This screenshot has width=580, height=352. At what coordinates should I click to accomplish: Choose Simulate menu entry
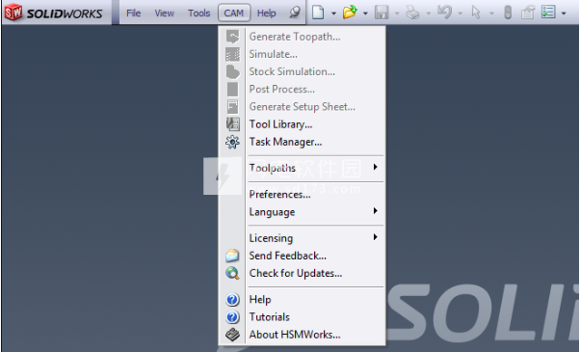point(303,54)
